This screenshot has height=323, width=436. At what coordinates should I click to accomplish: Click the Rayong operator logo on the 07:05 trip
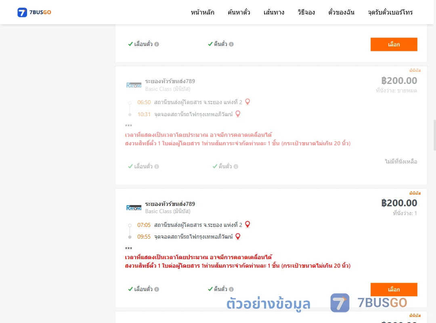pos(134,208)
